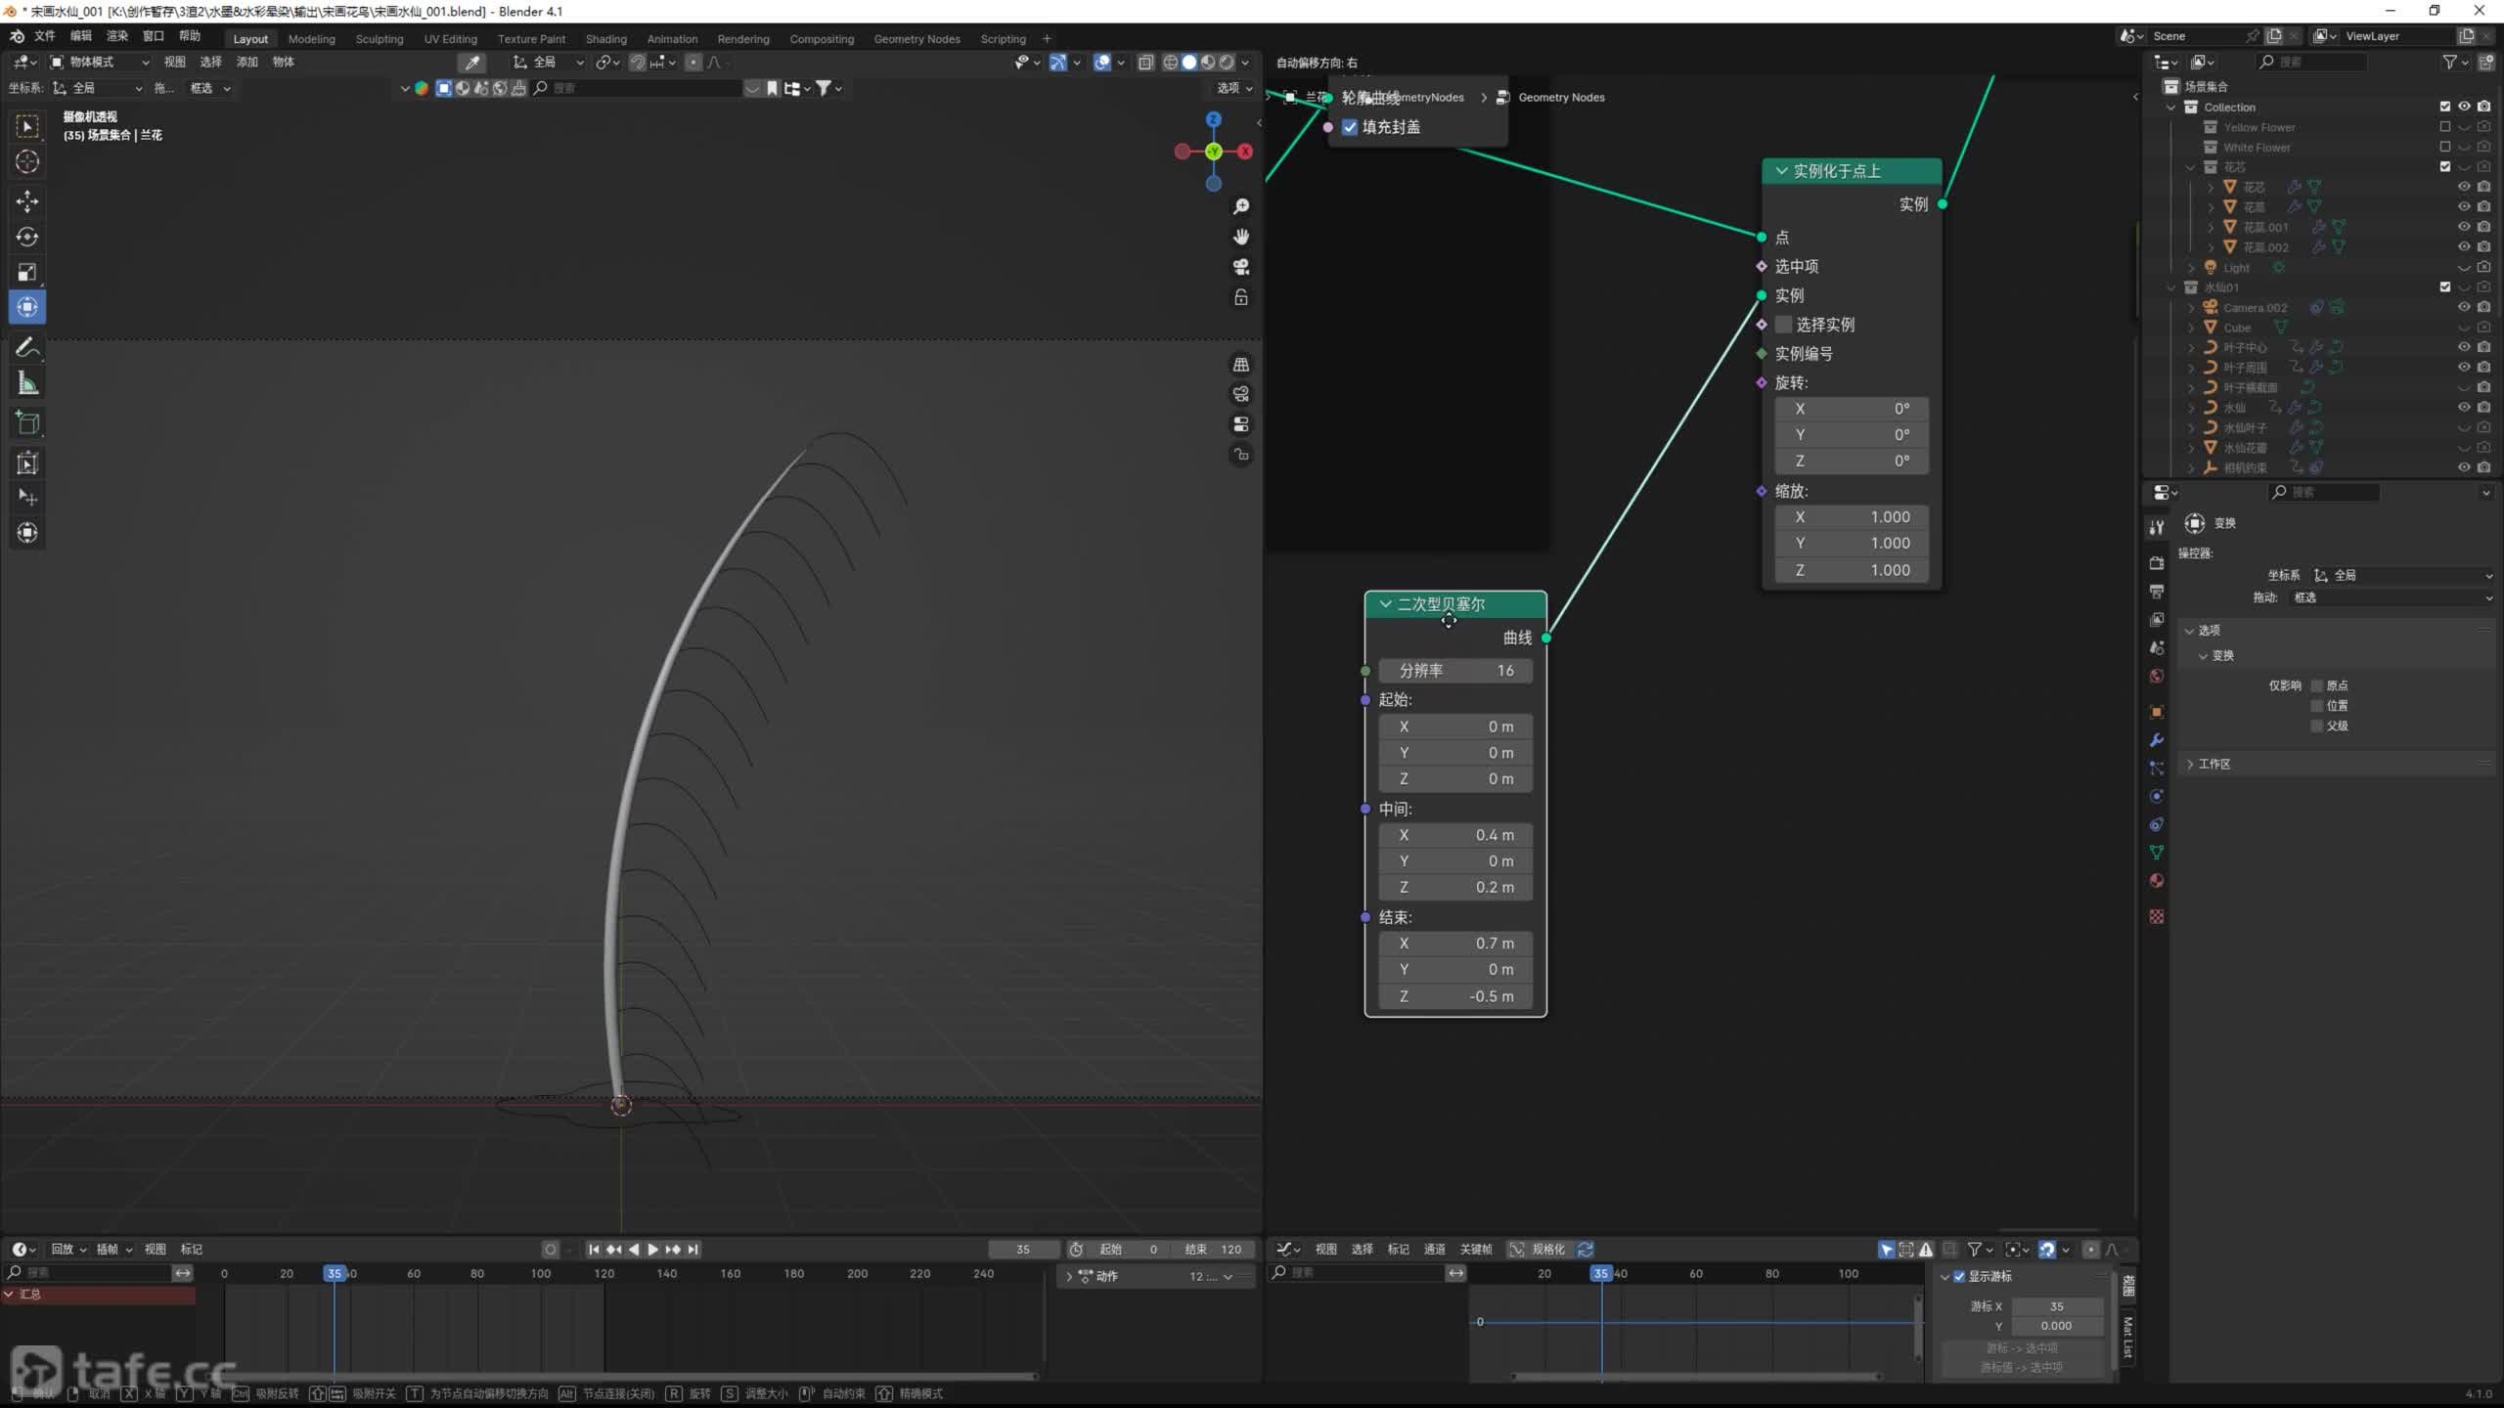
Task: Open the 物体模式 mode dropdown
Action: 100,62
